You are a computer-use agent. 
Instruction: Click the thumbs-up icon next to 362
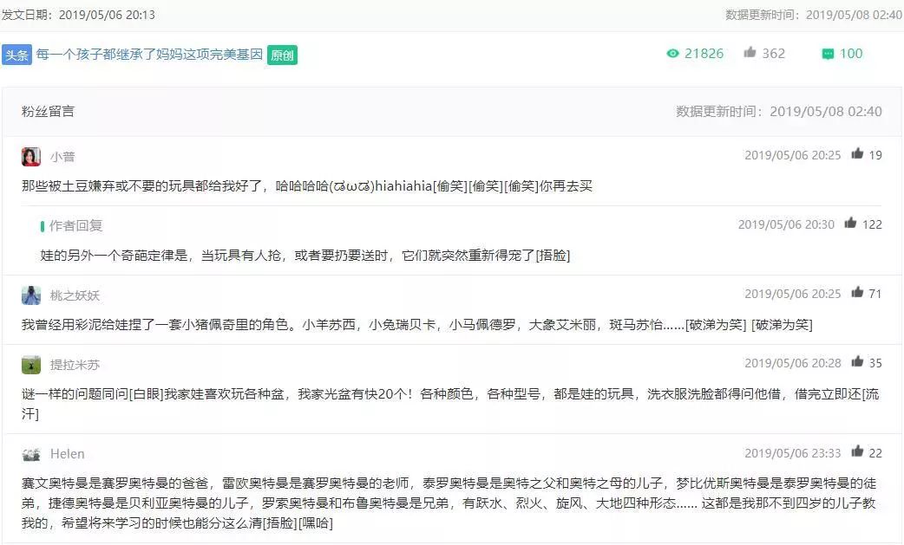click(750, 52)
